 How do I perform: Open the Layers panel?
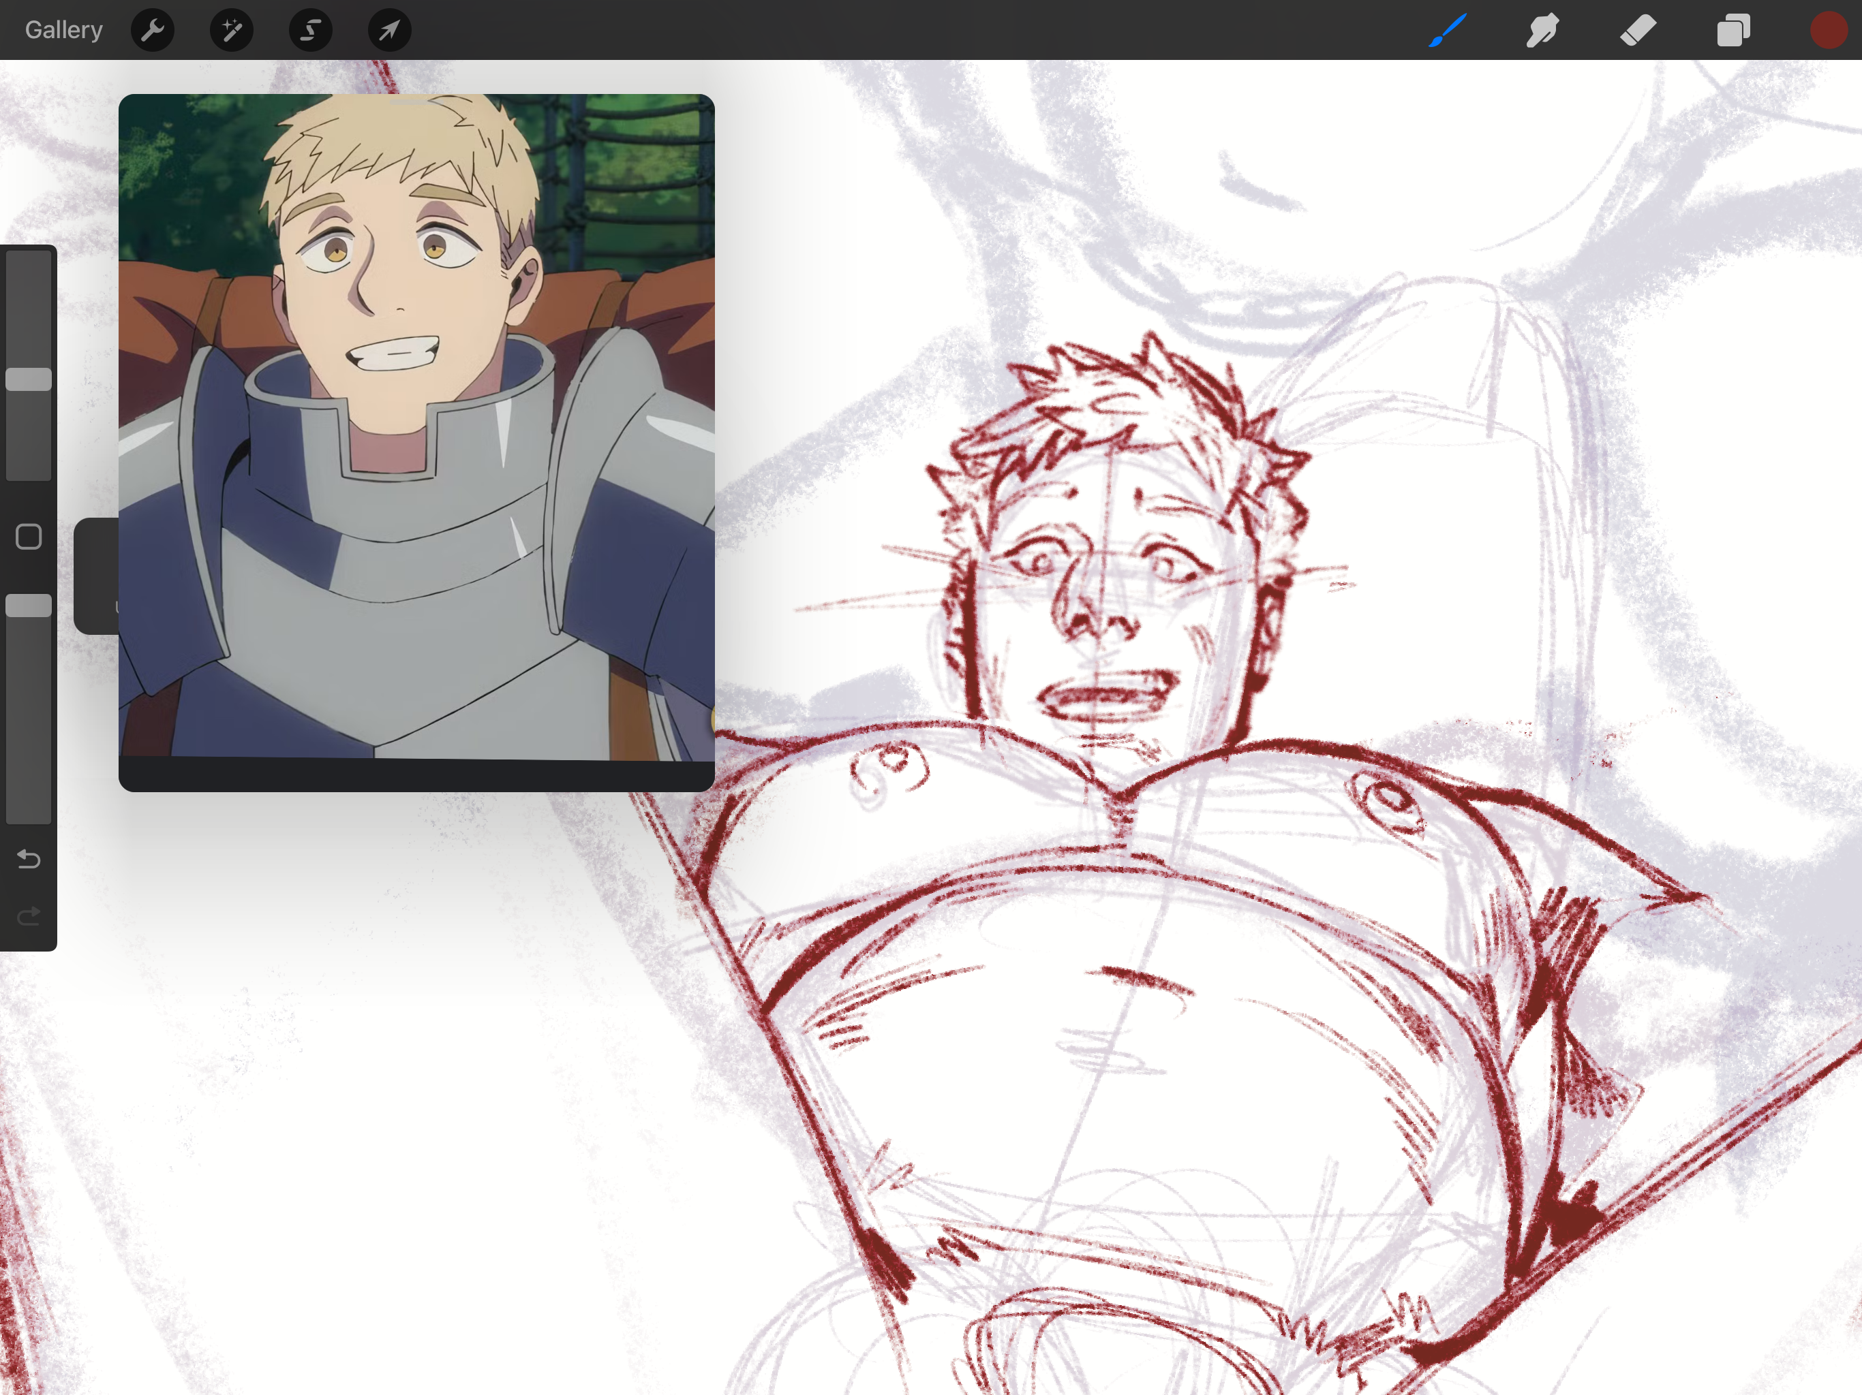coord(1733,30)
